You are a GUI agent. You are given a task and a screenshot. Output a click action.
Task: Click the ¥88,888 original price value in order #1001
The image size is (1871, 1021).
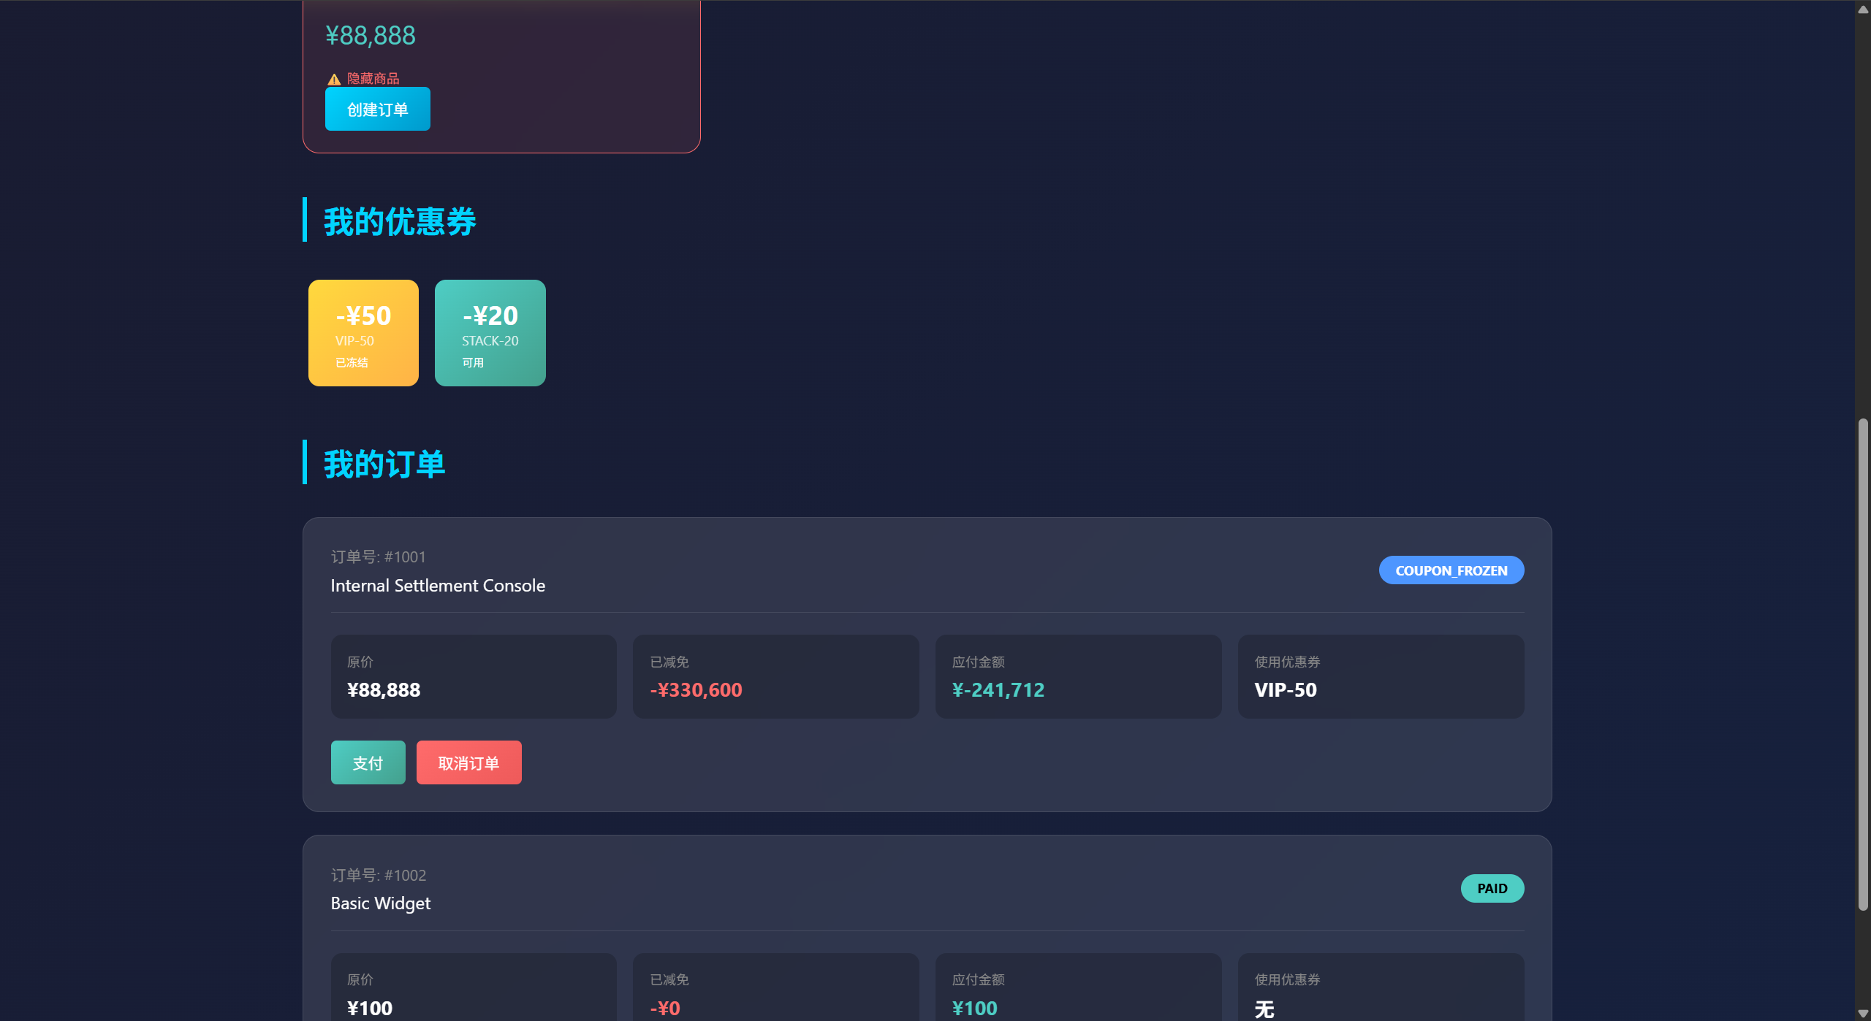coord(384,690)
